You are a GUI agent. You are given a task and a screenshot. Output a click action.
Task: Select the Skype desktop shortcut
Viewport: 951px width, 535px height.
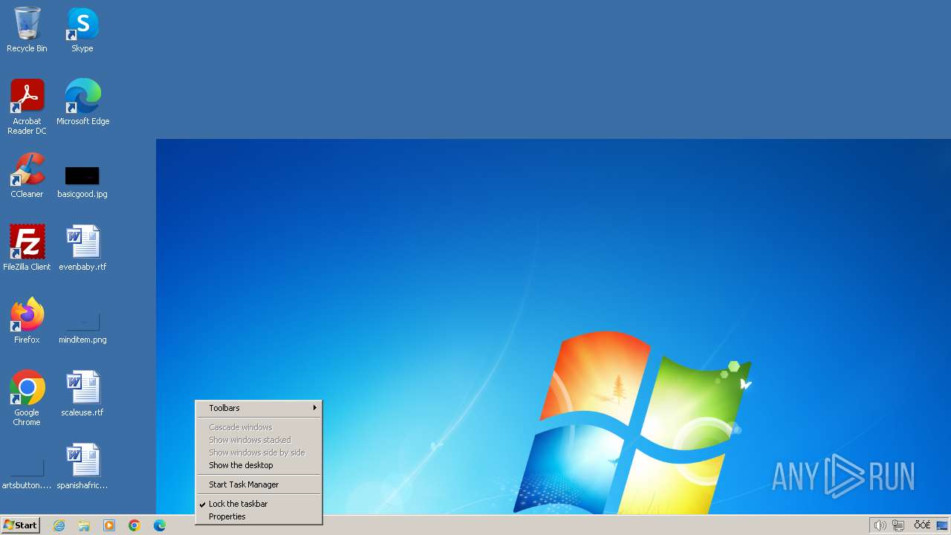coord(82,24)
